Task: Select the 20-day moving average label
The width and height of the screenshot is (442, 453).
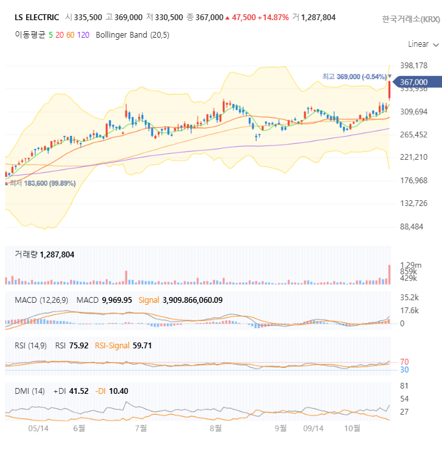Action: (60, 35)
